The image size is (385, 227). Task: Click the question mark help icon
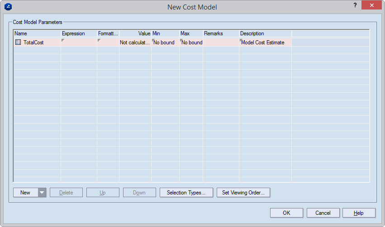tap(355, 5)
